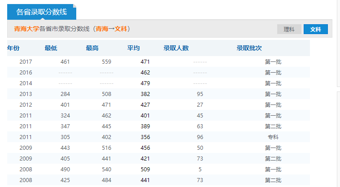
Task: Click the 专科 batch cell
Action: point(273,137)
